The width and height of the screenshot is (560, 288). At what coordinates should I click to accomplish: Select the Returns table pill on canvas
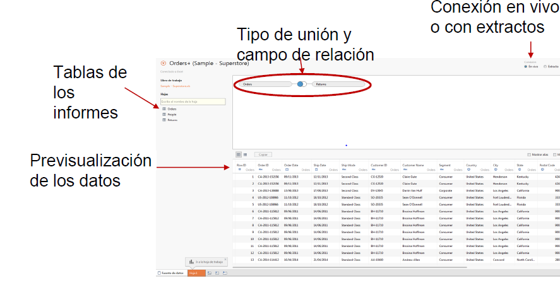click(338, 84)
